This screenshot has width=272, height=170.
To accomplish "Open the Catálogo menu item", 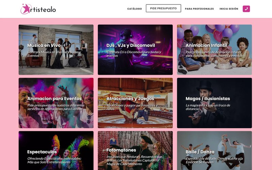I will pos(134,9).
